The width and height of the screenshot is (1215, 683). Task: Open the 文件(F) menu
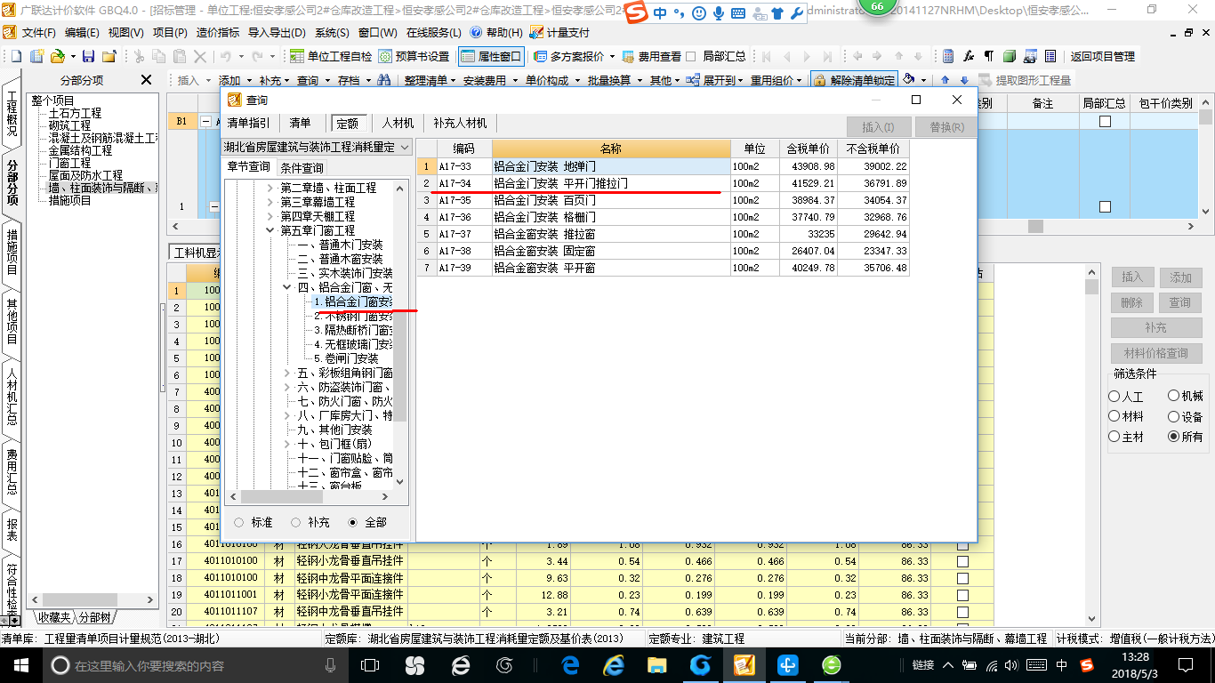(38, 32)
